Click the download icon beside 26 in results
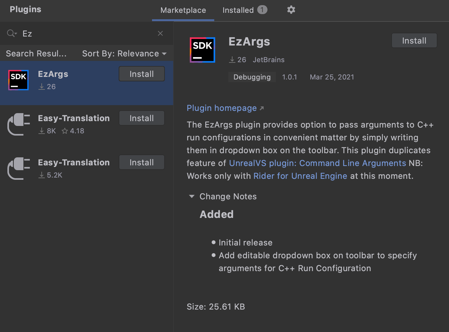Viewport: 449px width, 332px height. click(x=42, y=87)
